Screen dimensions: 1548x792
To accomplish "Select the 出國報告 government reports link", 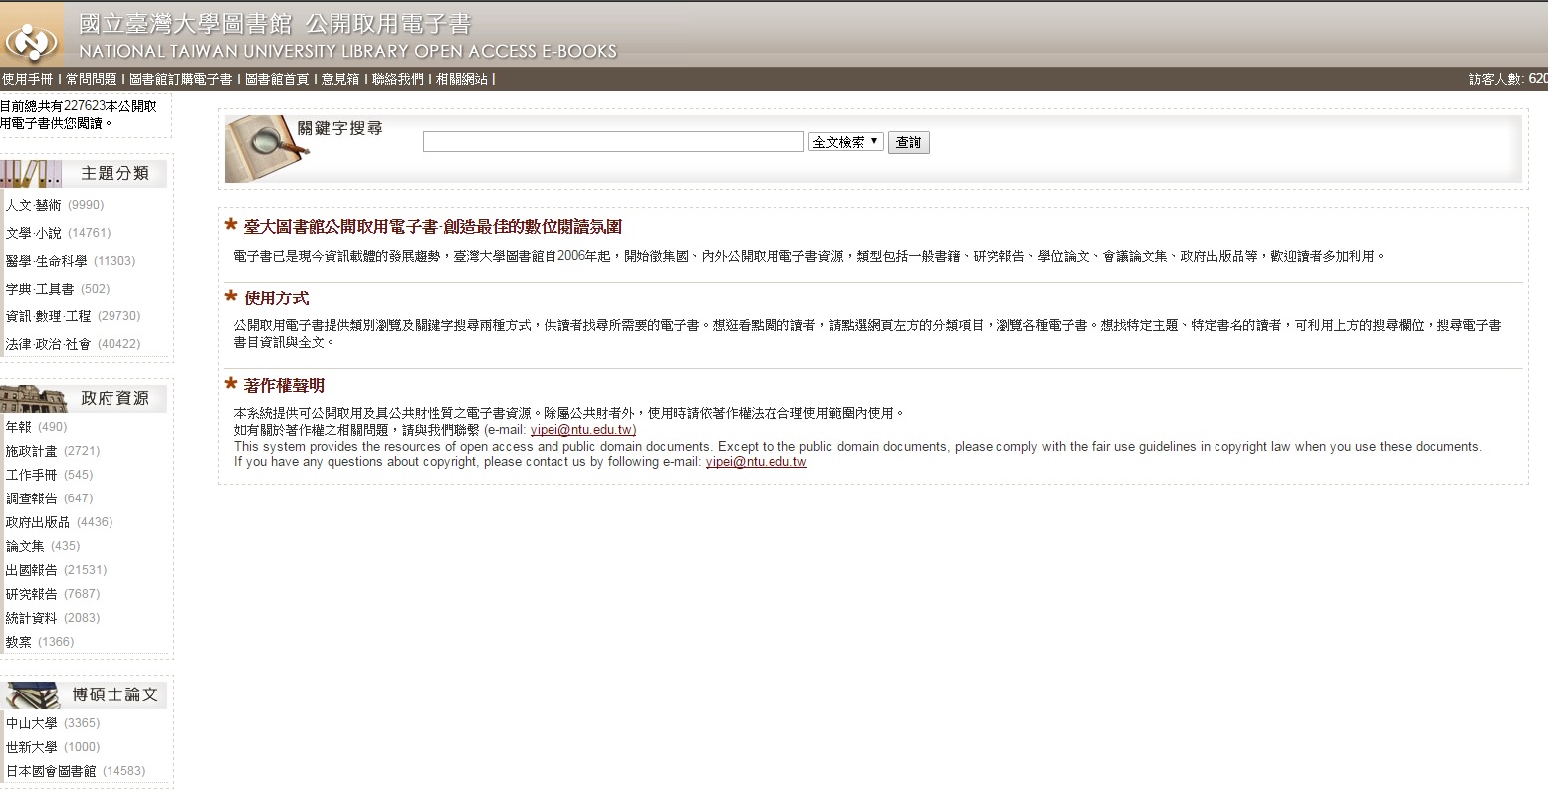I will point(32,570).
